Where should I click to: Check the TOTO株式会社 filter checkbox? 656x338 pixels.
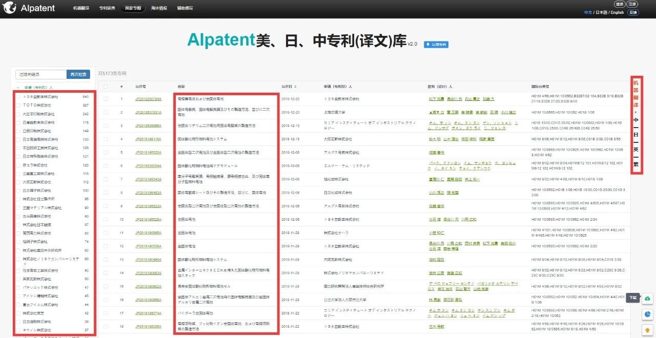click(x=18, y=105)
